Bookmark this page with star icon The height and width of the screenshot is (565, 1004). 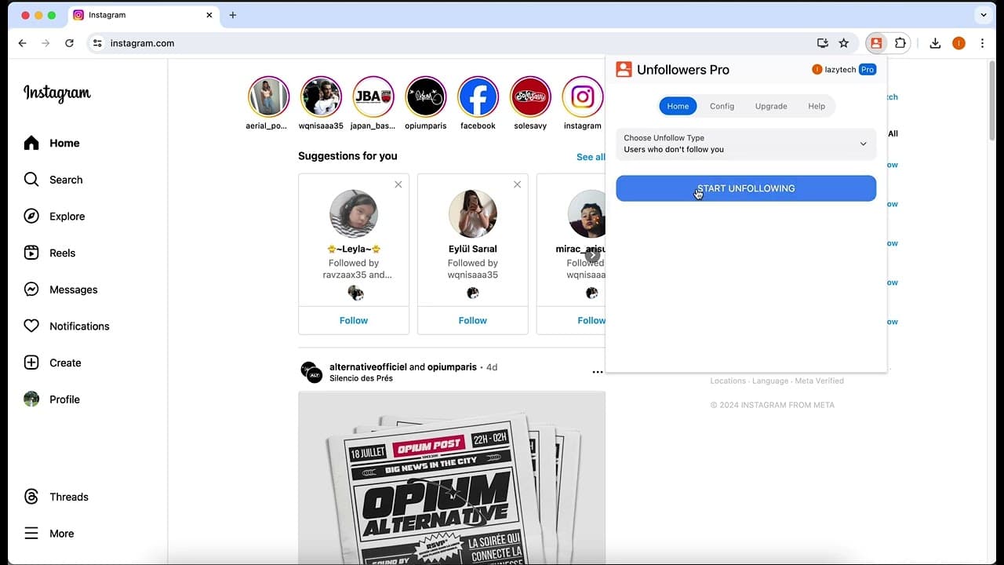pos(844,43)
